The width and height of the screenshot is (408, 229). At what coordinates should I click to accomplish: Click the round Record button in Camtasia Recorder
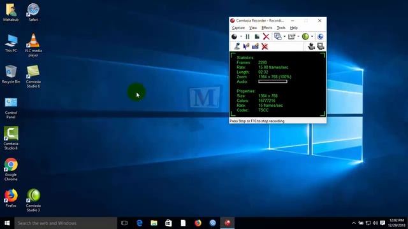[235, 37]
